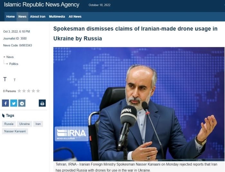Click the Ukraine tag
The height and width of the screenshot is (172, 225).
25,124
